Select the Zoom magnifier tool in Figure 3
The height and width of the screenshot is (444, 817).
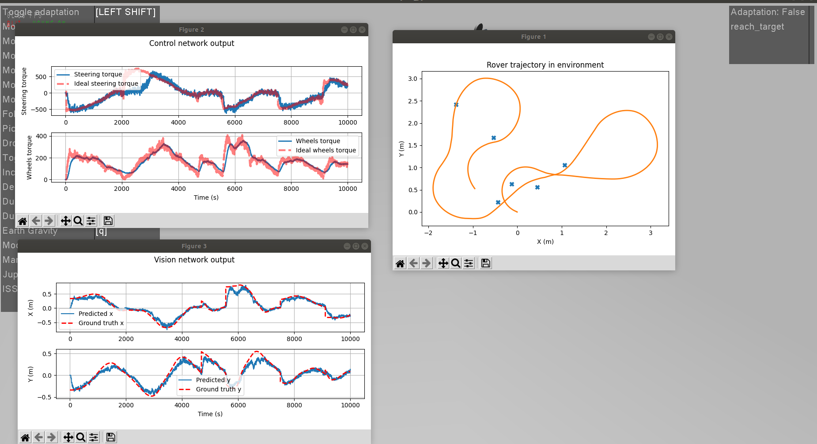[81, 437]
